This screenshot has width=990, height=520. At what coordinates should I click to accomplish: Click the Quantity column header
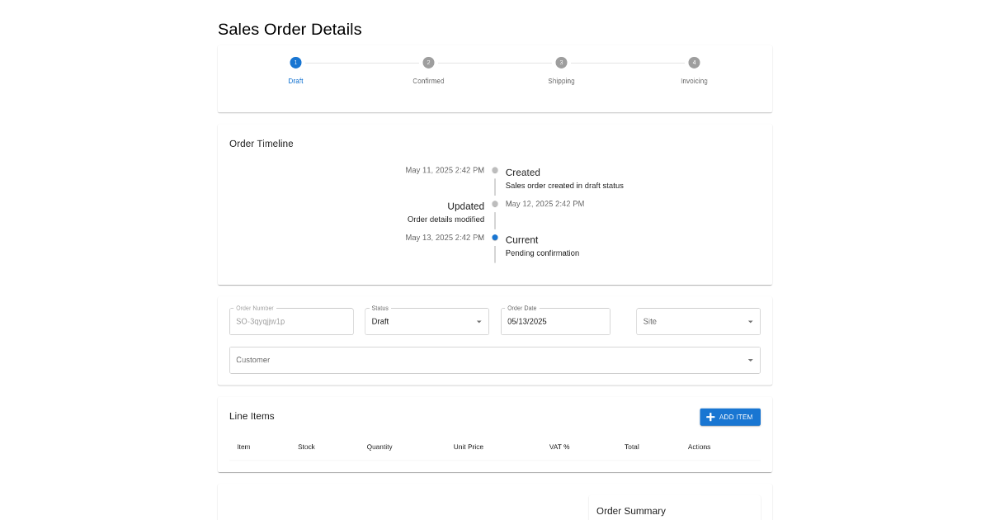click(x=379, y=447)
